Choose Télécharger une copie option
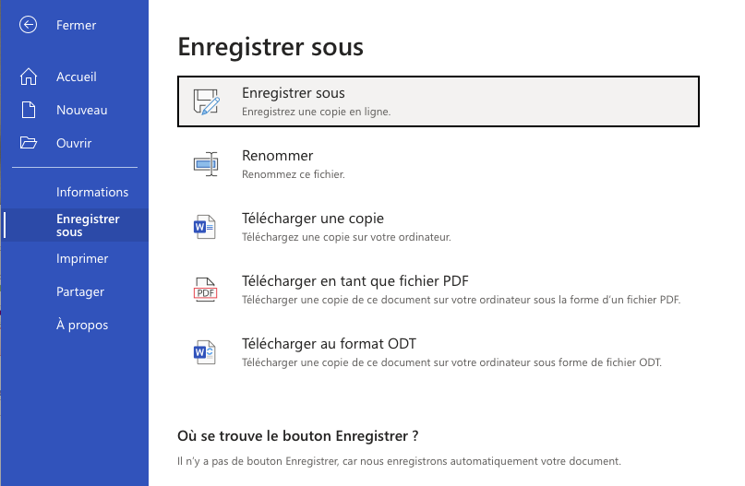 coord(439,227)
